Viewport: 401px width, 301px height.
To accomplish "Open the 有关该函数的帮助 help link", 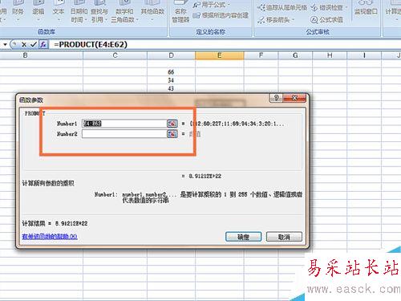I will [50, 237].
